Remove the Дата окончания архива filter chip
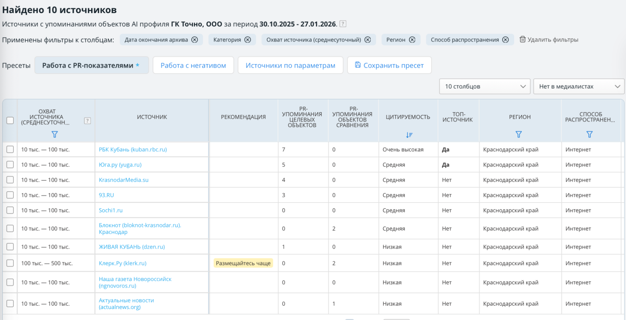This screenshot has width=626, height=320. click(x=194, y=40)
